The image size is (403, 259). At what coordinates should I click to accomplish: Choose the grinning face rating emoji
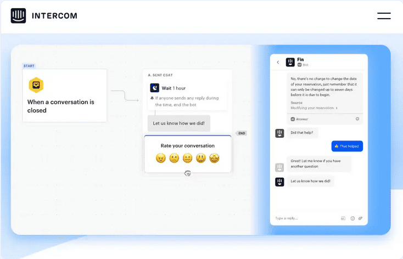201,158
